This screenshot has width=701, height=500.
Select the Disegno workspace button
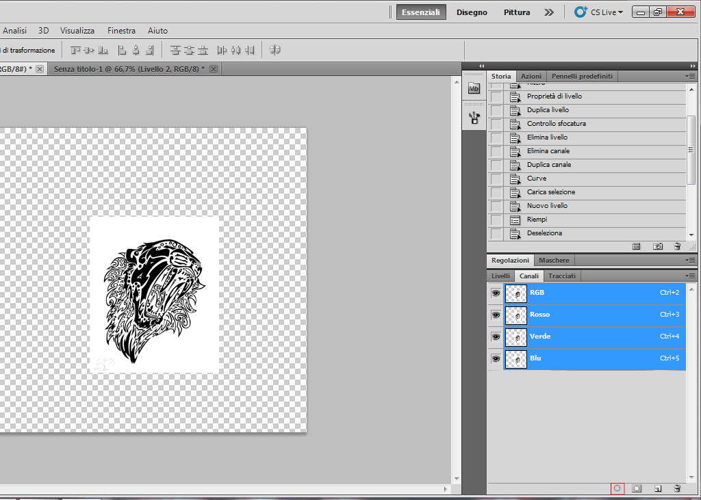(x=472, y=12)
